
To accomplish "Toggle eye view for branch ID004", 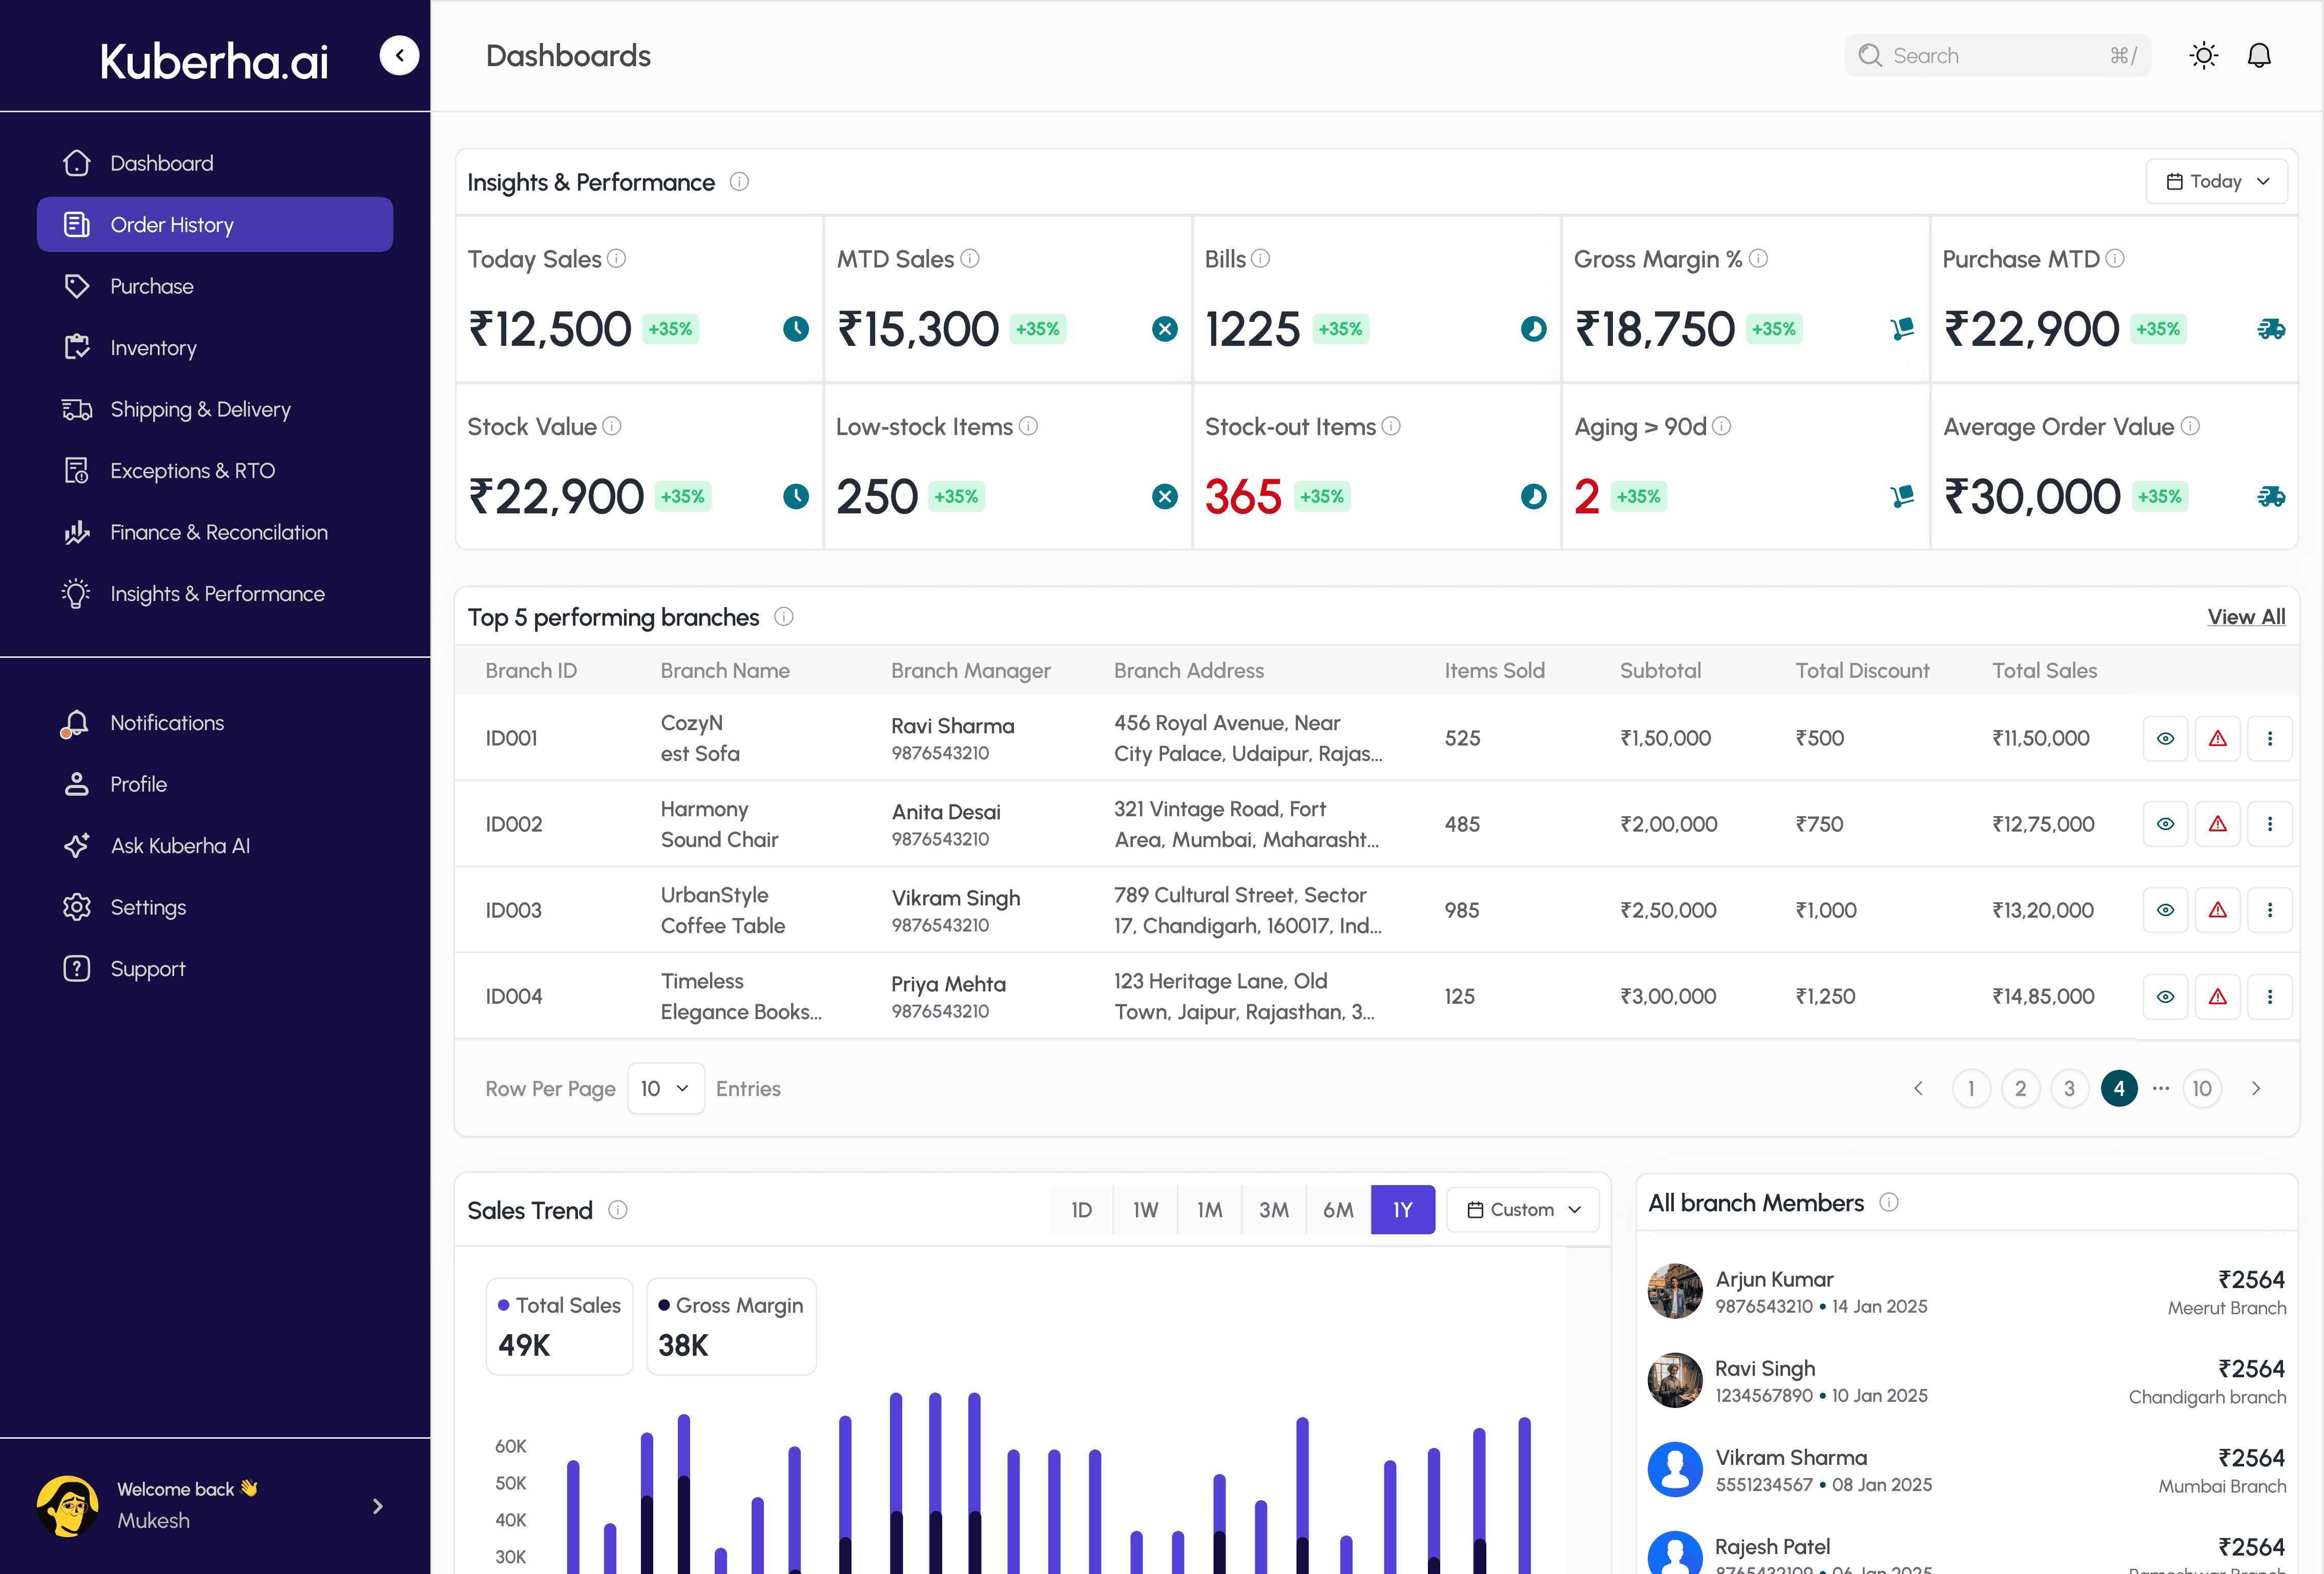I will (2165, 996).
